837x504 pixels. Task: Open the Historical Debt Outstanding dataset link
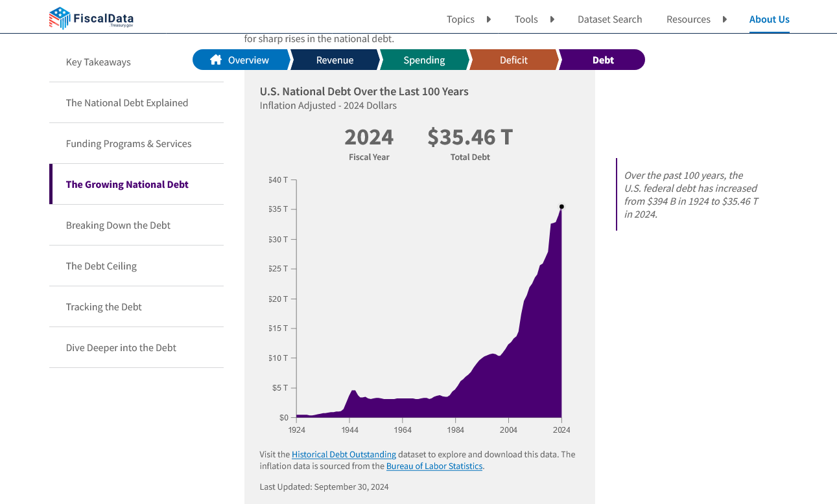pyautogui.click(x=344, y=455)
